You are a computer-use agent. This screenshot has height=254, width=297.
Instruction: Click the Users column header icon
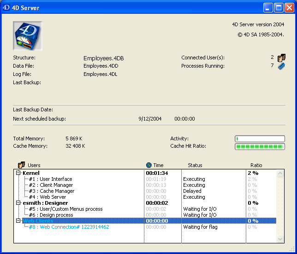[21, 165]
